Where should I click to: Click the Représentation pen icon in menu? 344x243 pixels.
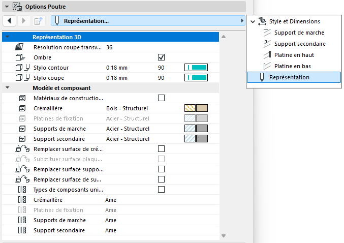[262, 77]
